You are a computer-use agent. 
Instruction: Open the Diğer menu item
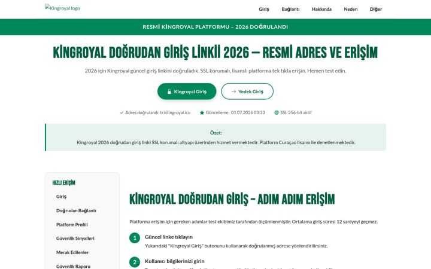click(376, 9)
